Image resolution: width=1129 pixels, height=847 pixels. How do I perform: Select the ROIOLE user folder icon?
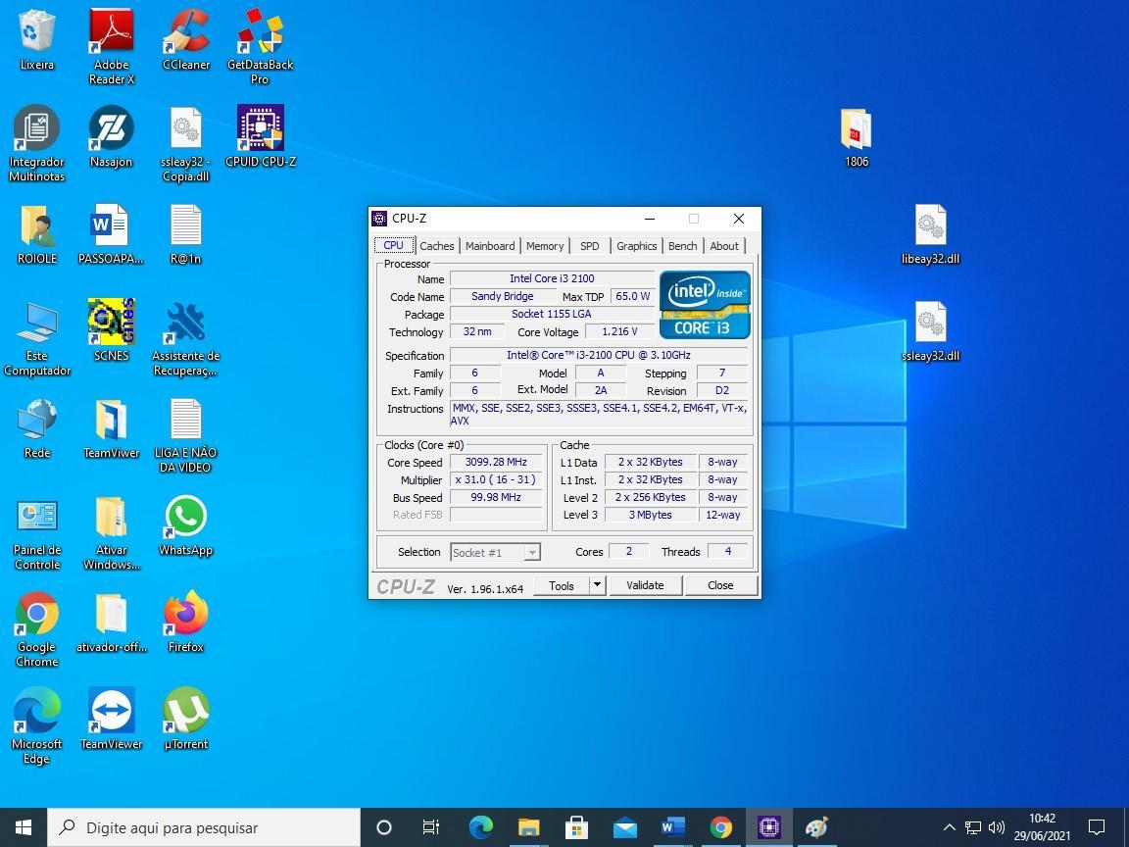[x=36, y=234]
